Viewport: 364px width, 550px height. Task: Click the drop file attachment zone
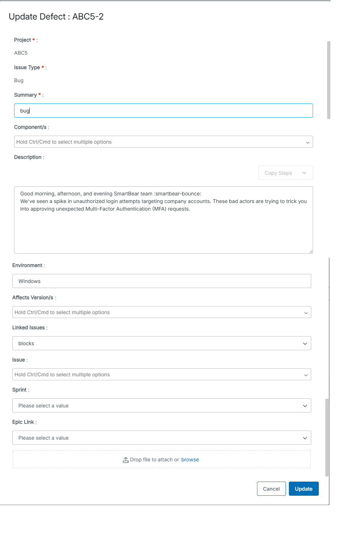(162, 459)
